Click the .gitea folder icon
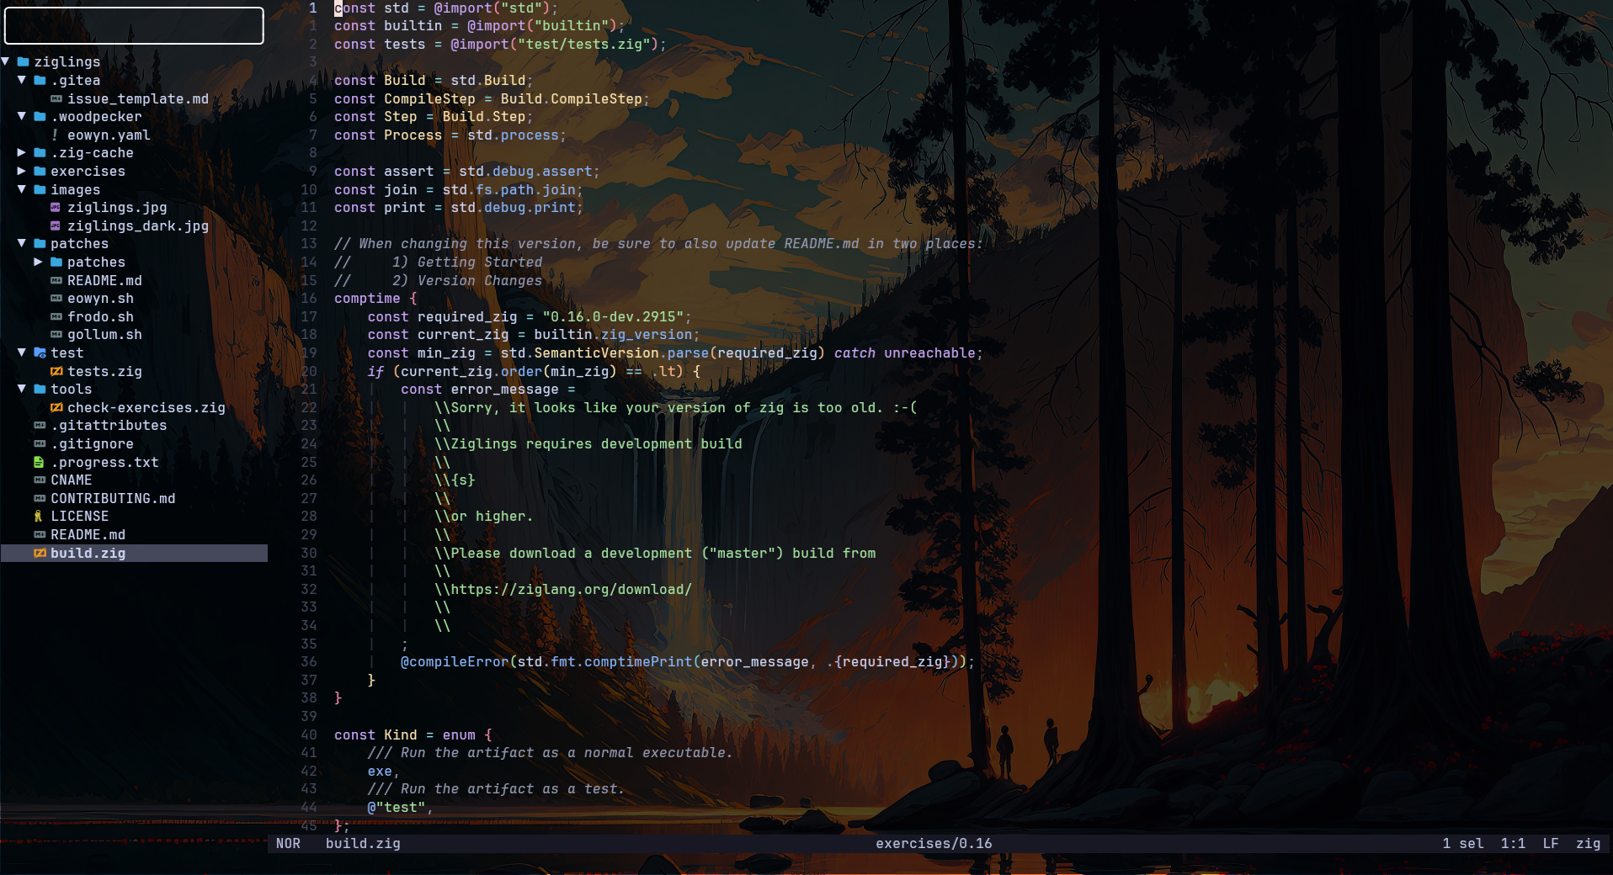Screen dimensions: 1613x875 pos(40,80)
